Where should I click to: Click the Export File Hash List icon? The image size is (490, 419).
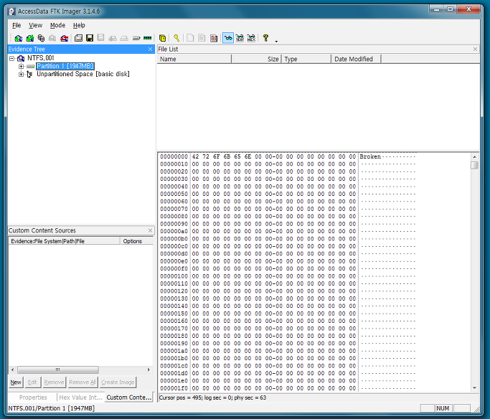(202, 38)
